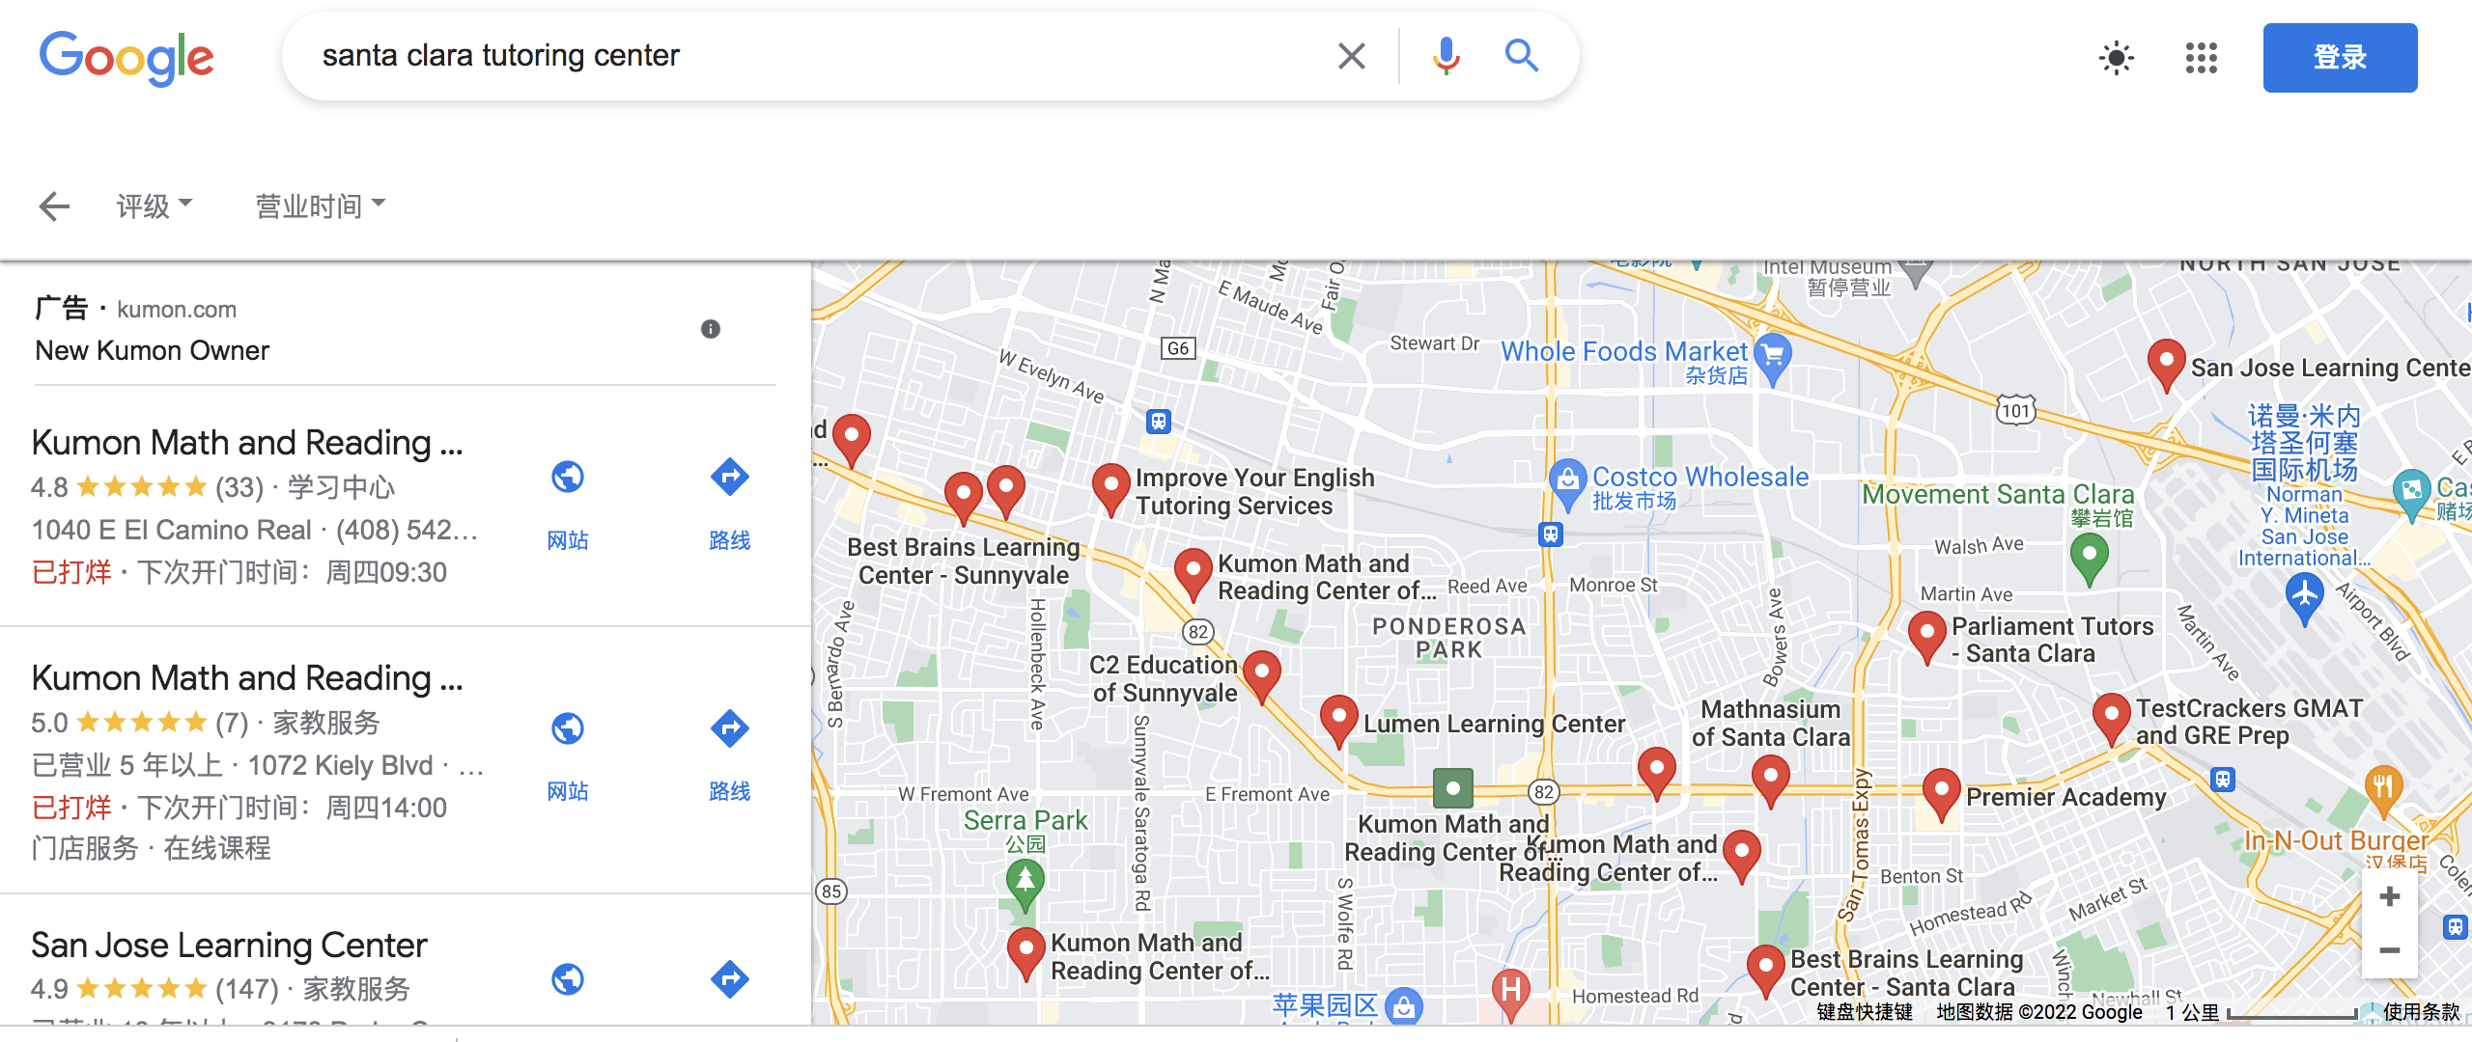Get directions to San Jose Learning Center
This screenshot has height=1042, width=2472.
pyautogui.click(x=729, y=979)
